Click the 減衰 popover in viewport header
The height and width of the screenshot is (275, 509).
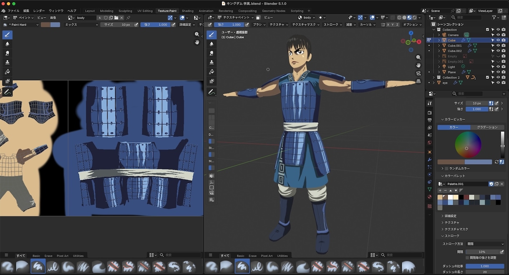click(350, 25)
